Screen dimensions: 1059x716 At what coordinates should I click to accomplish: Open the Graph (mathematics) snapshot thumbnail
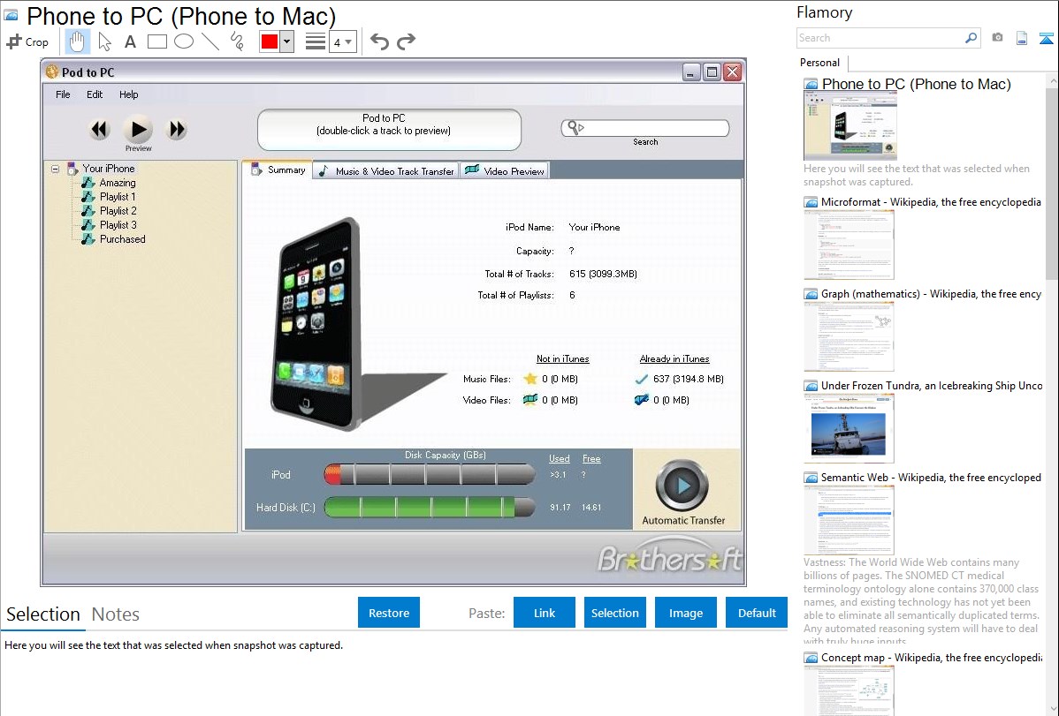pyautogui.click(x=849, y=336)
